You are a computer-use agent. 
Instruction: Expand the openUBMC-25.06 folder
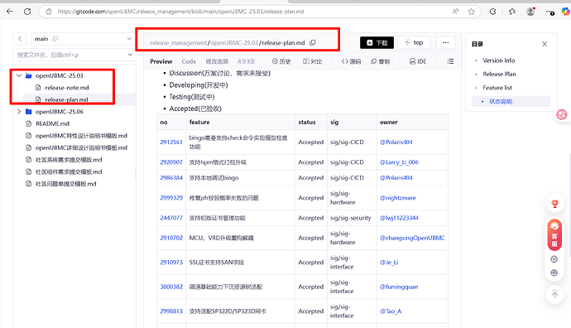19,112
